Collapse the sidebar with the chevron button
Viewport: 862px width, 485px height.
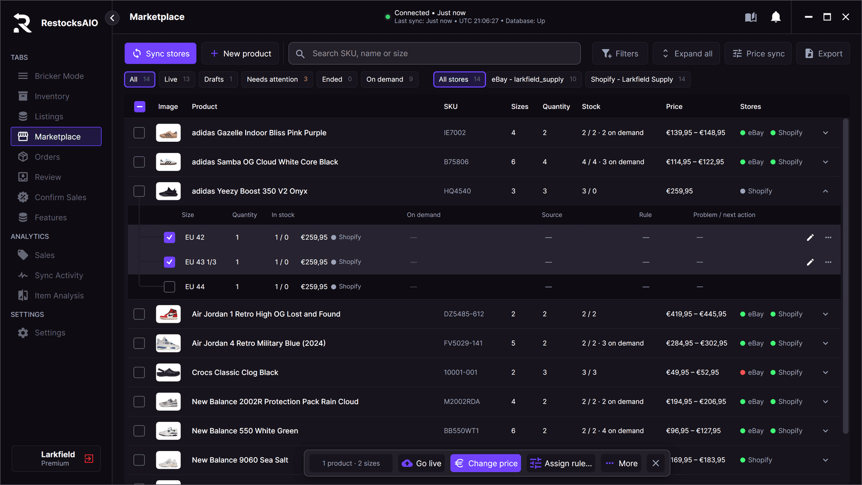[112, 18]
